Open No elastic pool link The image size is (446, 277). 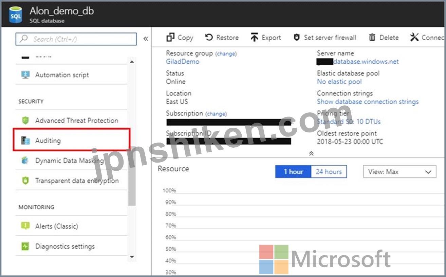pyautogui.click(x=339, y=82)
